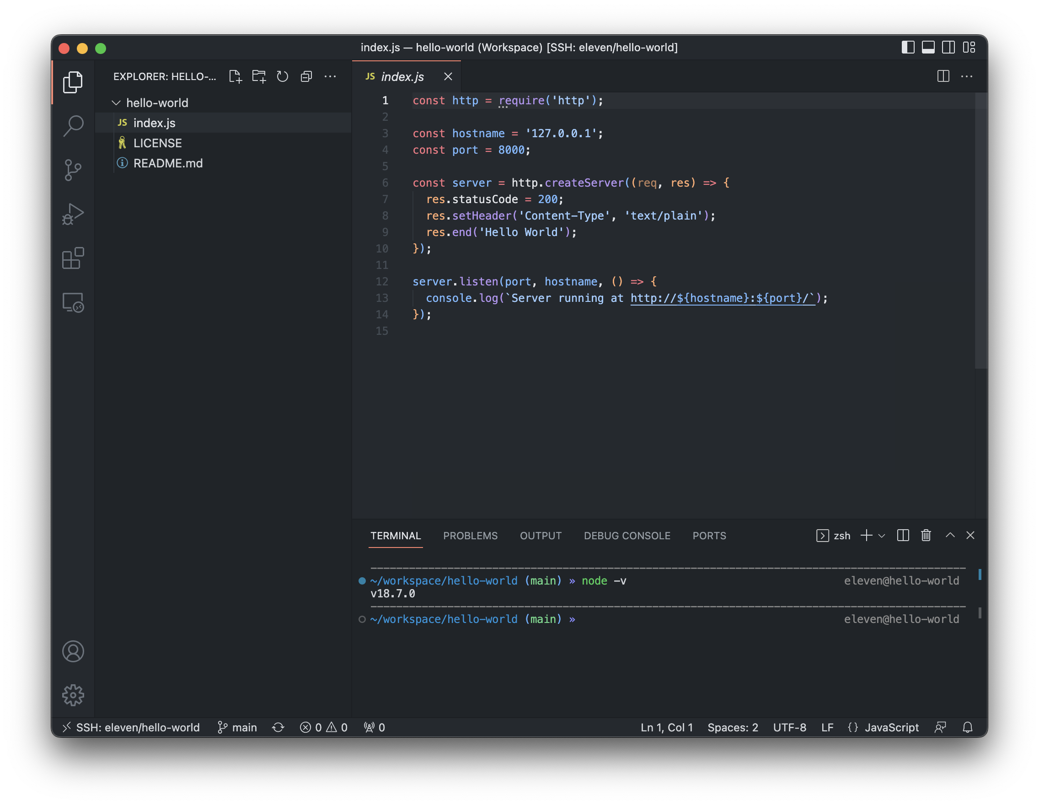The image size is (1039, 805).
Task: Switch to the DEBUG CONSOLE tab
Action: pos(627,536)
